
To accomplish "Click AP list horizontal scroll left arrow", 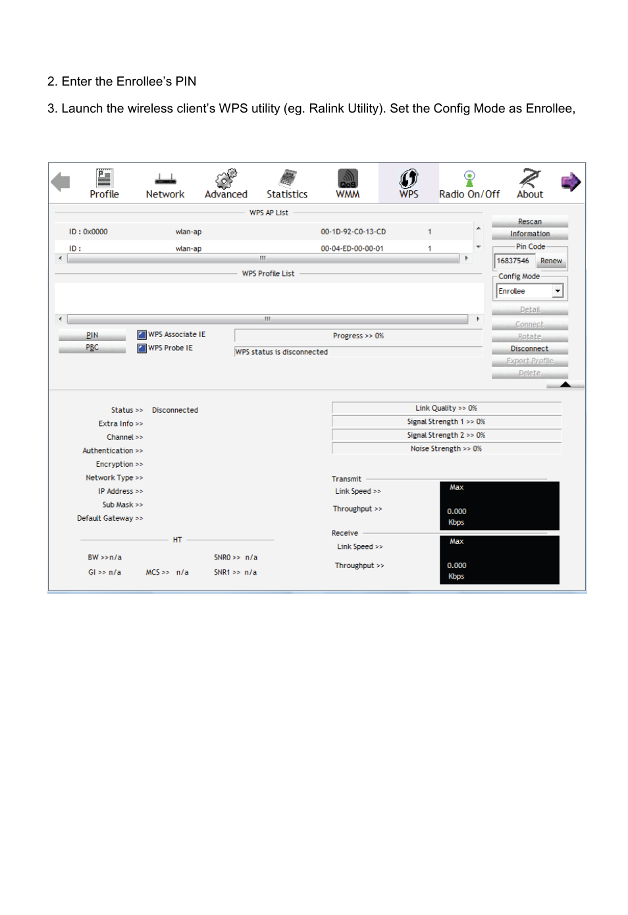I will [60, 258].
